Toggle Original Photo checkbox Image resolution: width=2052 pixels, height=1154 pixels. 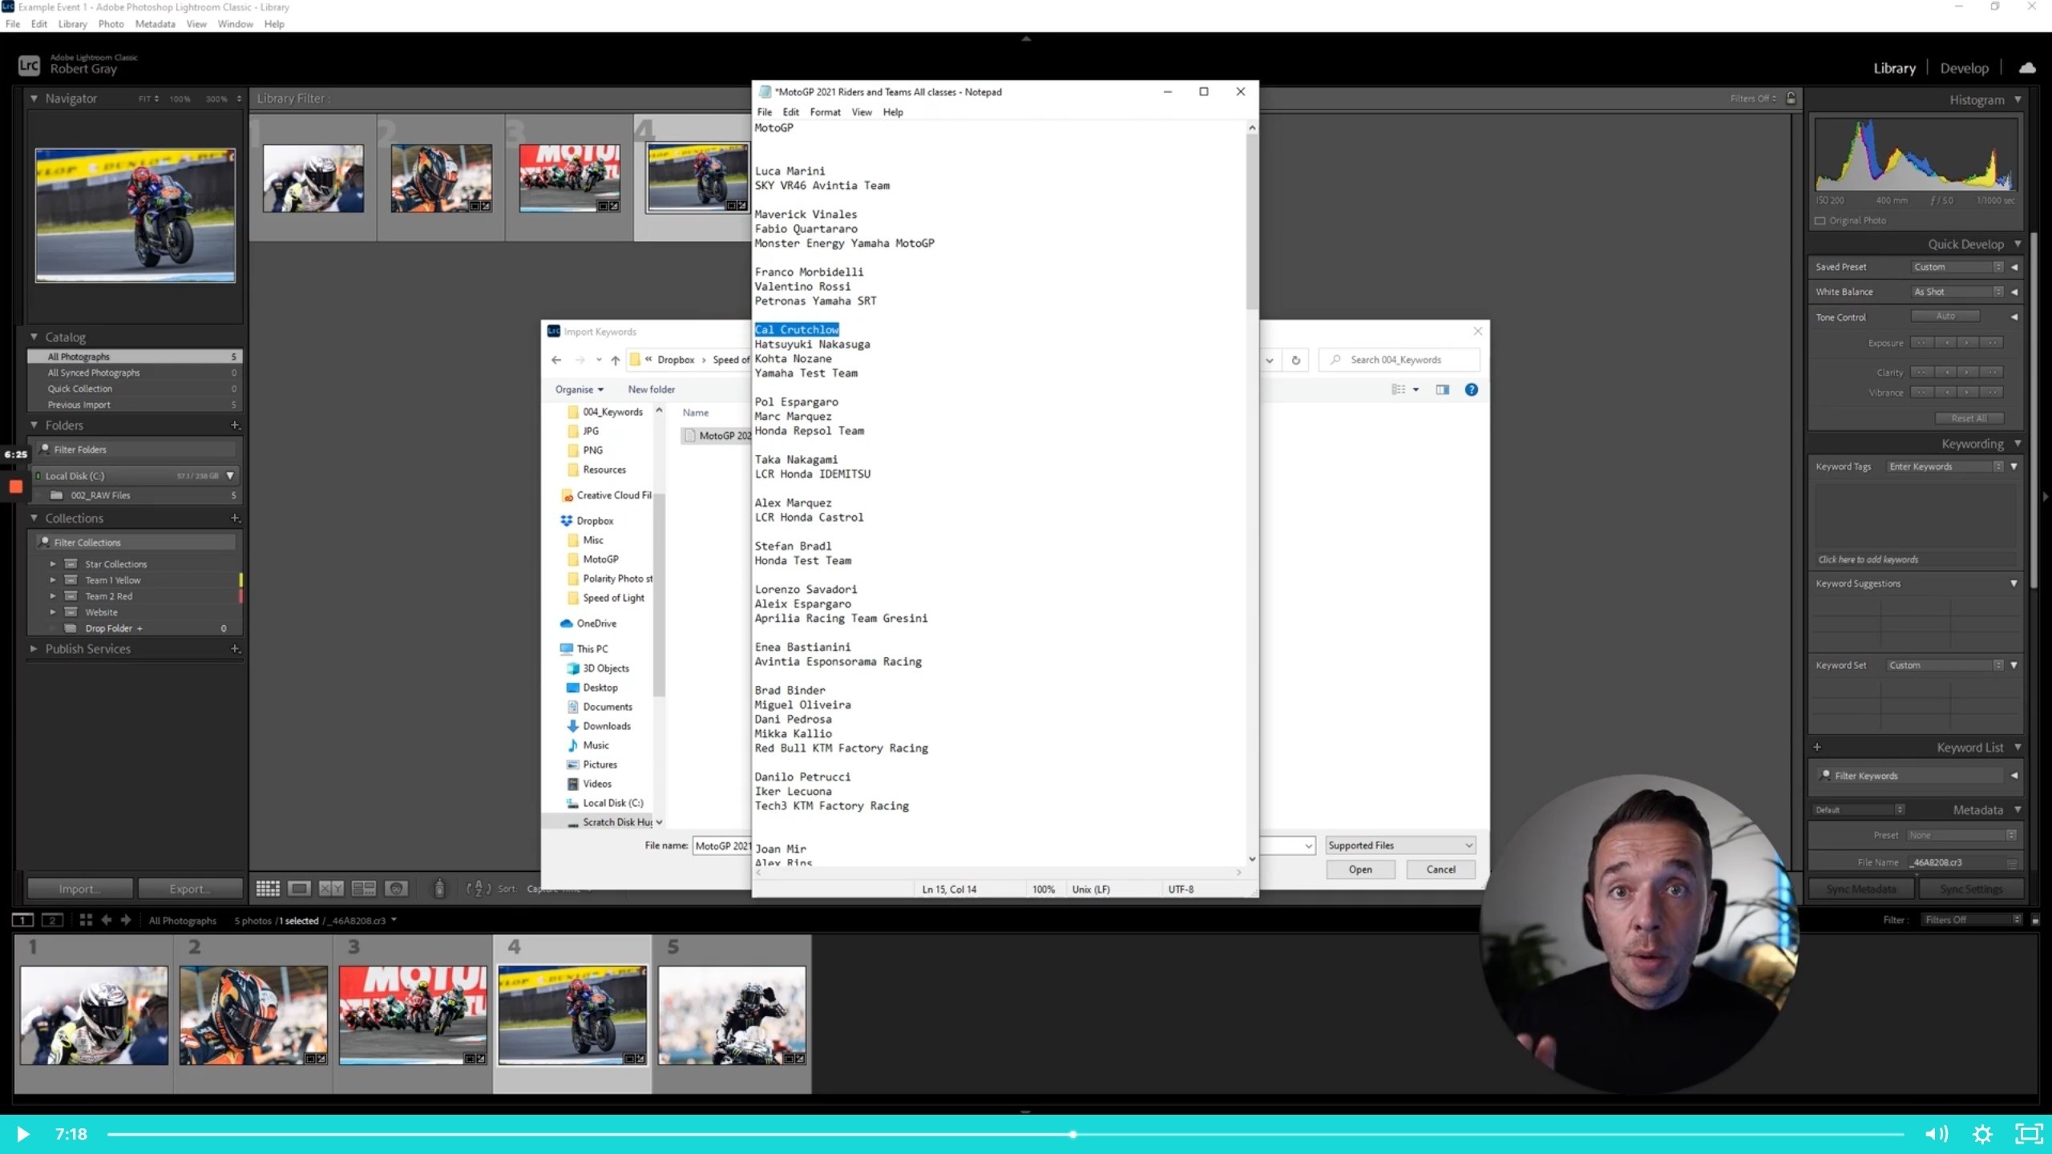pyautogui.click(x=1820, y=220)
